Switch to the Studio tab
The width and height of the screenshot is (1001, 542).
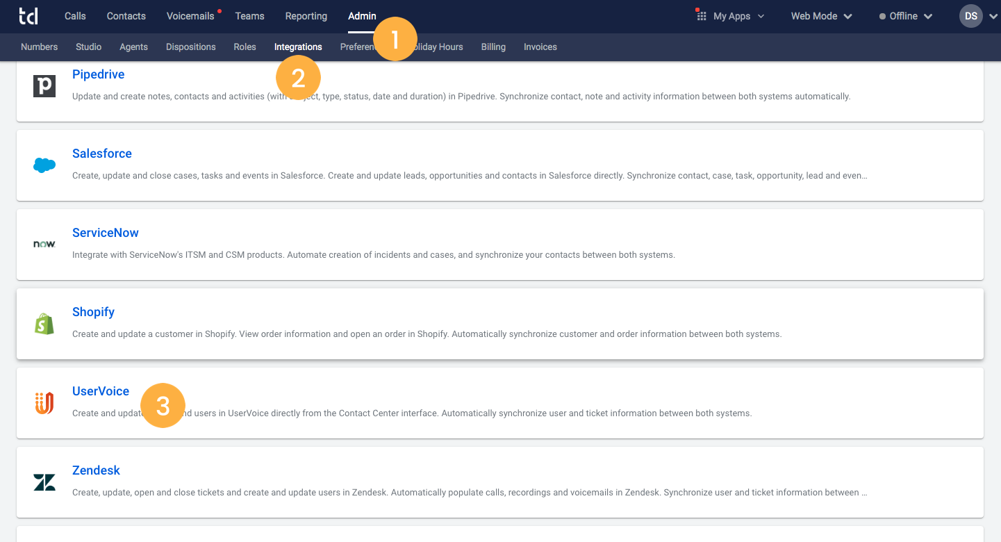point(89,47)
